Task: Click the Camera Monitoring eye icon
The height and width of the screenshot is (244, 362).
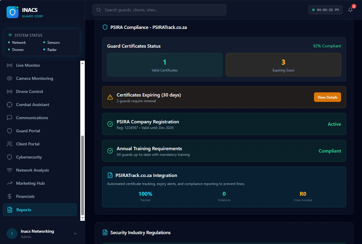Action: click(x=10, y=78)
